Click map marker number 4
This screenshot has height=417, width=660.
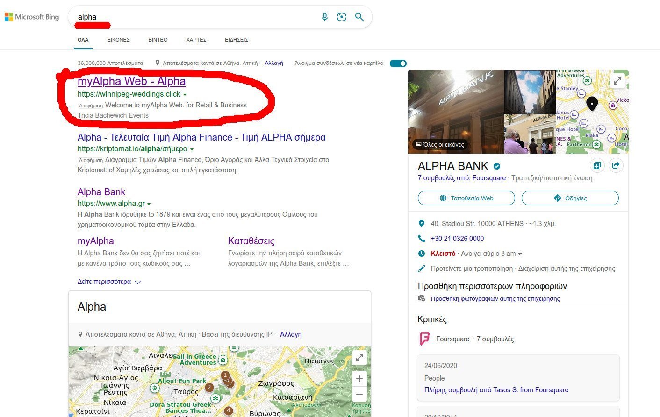228,411
